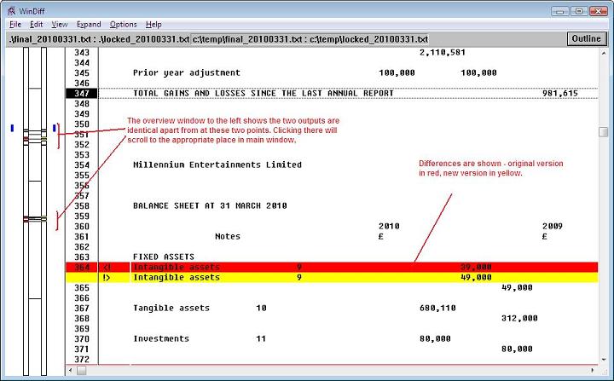Click the '!>' right-file marker on yellow line

(x=106, y=277)
